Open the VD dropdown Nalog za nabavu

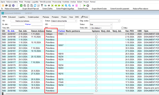coord(27,21)
